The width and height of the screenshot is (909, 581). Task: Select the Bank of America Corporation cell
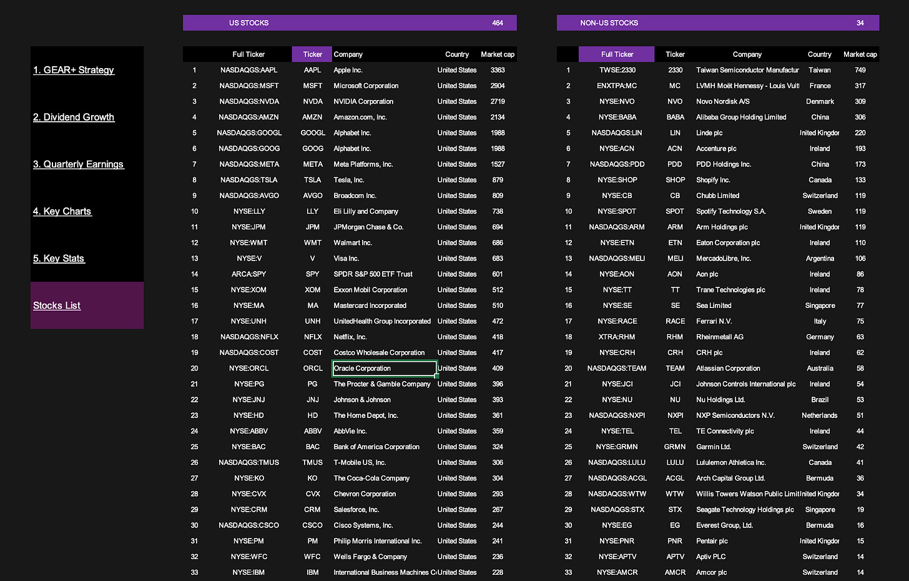pyautogui.click(x=376, y=447)
